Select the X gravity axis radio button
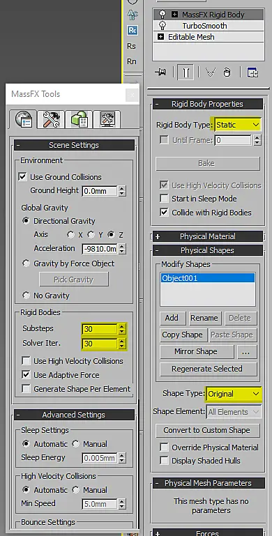Screen dimensions: 272x536 [71, 235]
